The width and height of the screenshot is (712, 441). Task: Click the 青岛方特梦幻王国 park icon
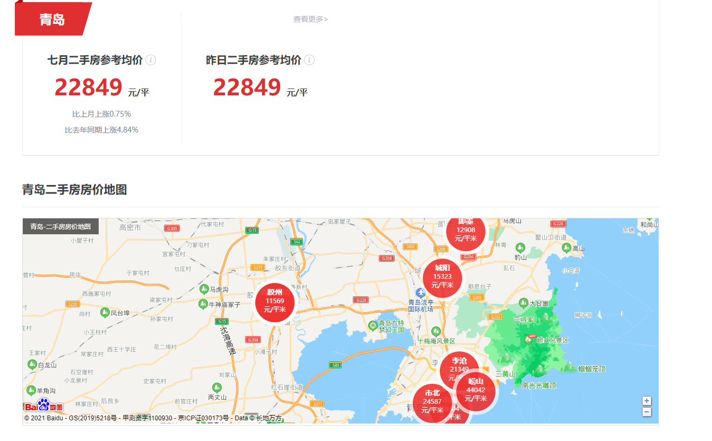coord(373,325)
